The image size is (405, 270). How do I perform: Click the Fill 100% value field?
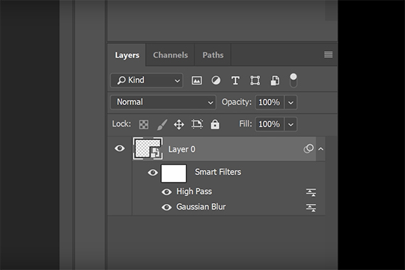269,124
